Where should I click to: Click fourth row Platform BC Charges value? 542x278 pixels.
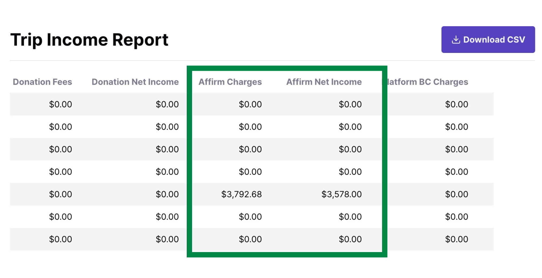pos(457,172)
